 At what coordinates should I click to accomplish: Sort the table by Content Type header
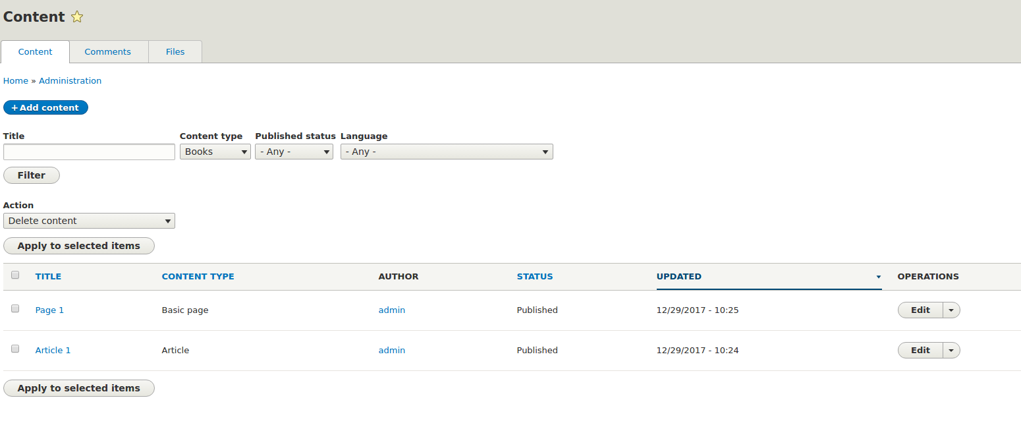(198, 277)
